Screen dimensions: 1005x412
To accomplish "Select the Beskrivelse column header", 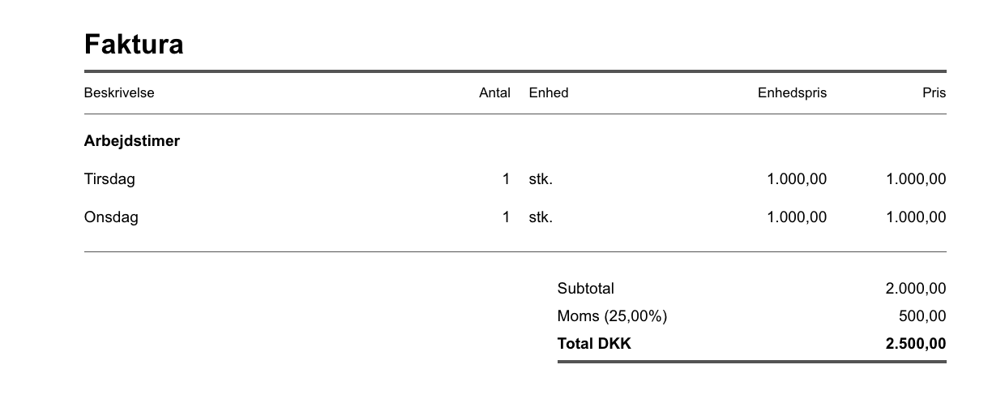I will point(119,93).
